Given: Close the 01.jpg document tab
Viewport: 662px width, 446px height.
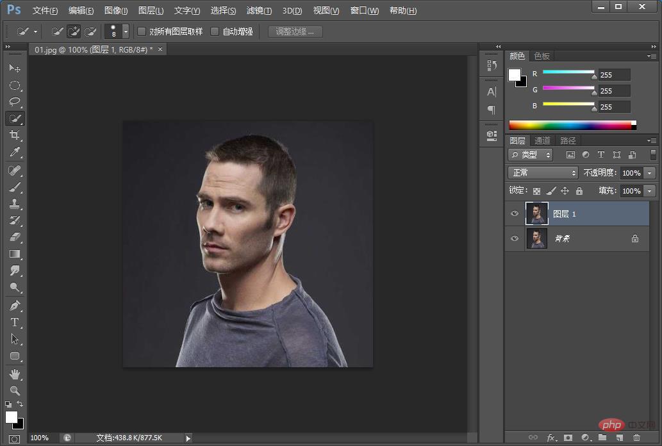Looking at the screenshot, I should point(160,49).
